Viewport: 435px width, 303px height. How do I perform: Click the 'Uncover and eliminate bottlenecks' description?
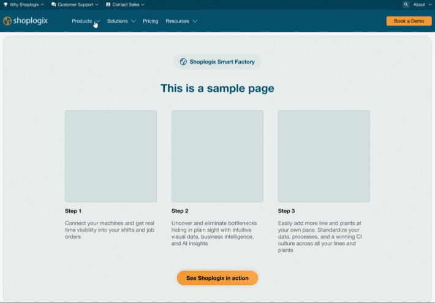tap(214, 233)
